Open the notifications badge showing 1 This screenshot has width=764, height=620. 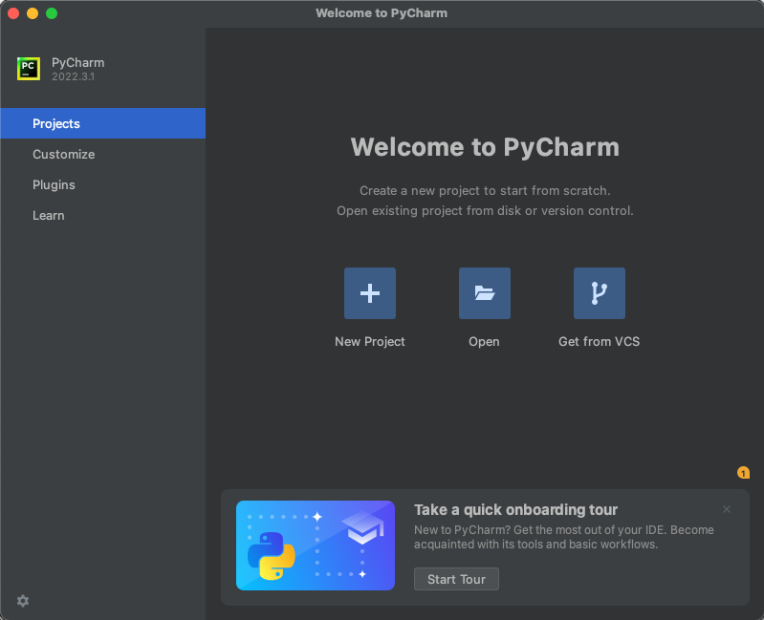click(x=743, y=473)
